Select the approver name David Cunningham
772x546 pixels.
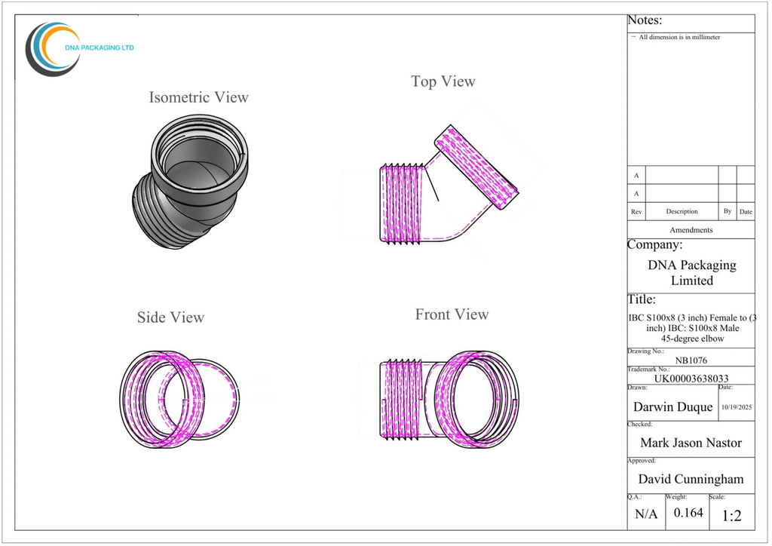pyautogui.click(x=691, y=479)
